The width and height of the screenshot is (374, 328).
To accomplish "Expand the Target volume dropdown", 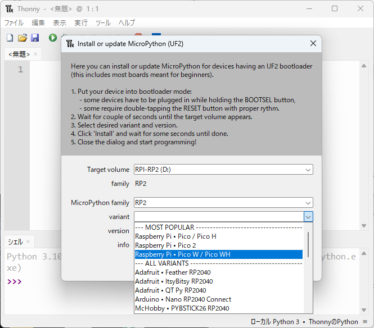I will [x=308, y=170].
